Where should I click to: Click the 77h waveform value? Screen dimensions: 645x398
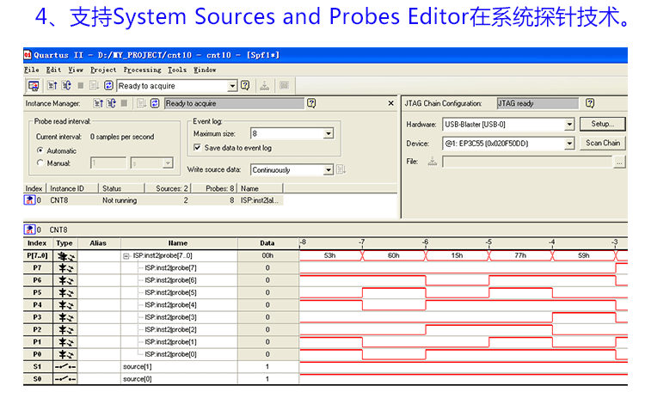(x=520, y=255)
